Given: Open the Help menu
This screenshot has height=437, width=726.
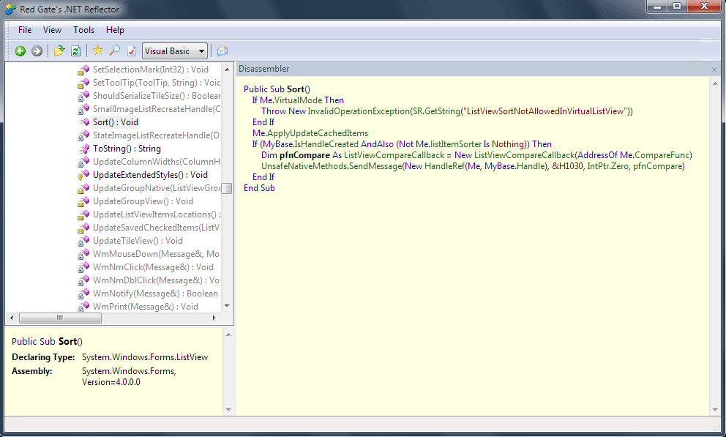Looking at the screenshot, I should point(115,30).
